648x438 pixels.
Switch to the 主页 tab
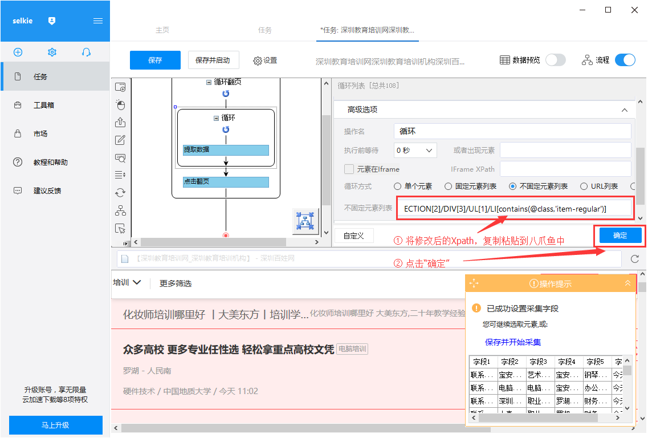point(162,30)
